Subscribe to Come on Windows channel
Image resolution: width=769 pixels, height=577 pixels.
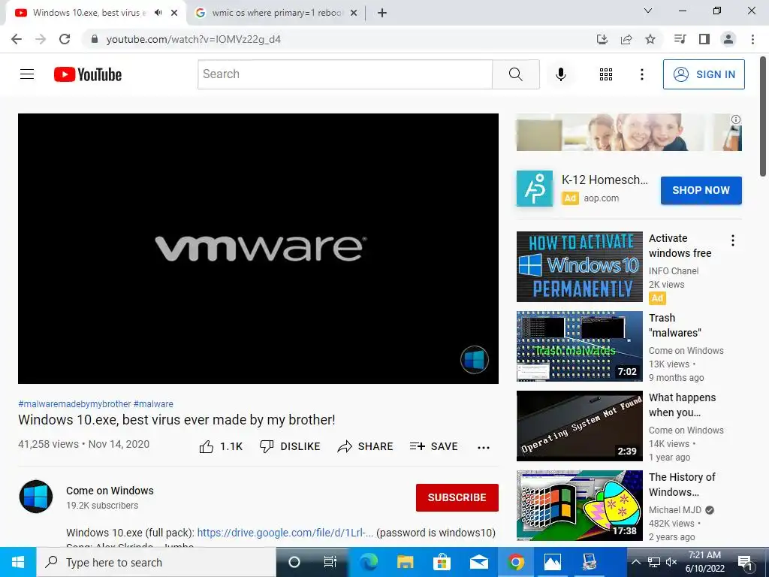(457, 497)
